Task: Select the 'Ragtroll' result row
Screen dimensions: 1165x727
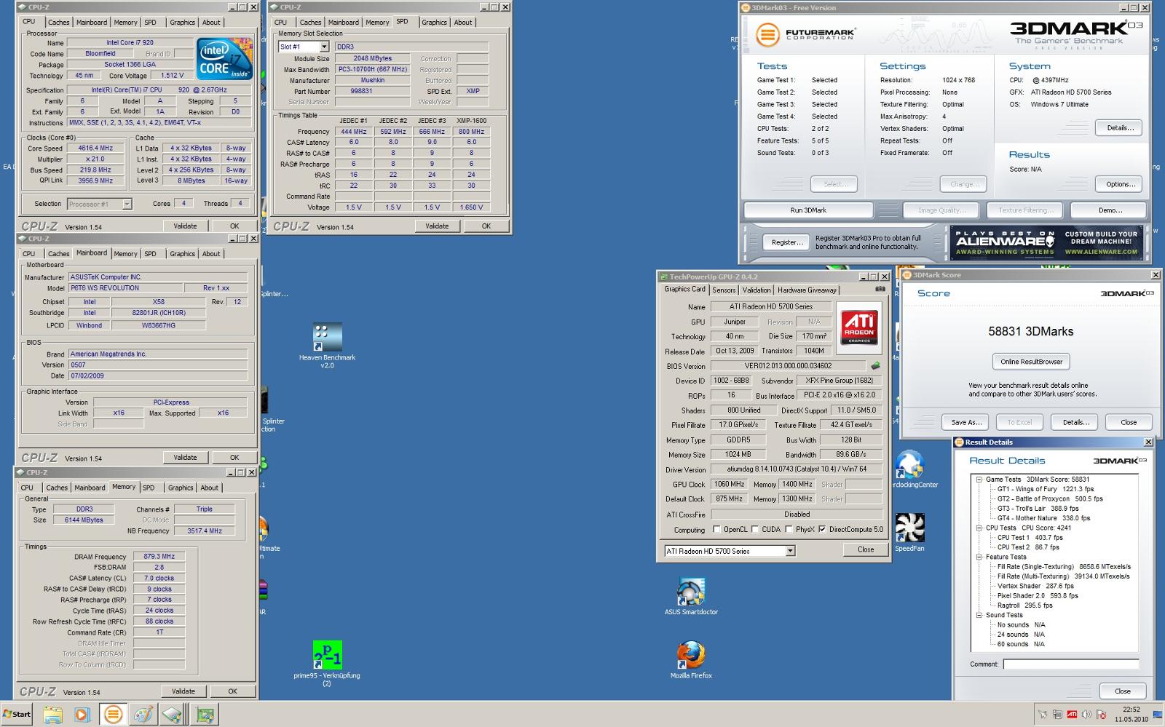Action: 1024,605
